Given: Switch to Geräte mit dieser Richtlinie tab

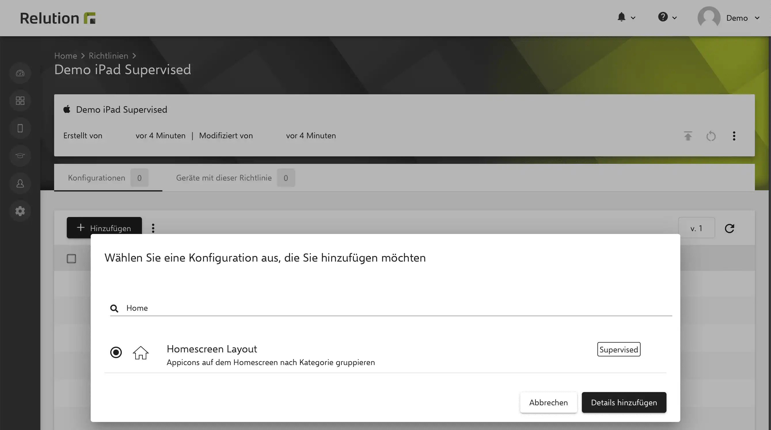Looking at the screenshot, I should tap(235, 178).
